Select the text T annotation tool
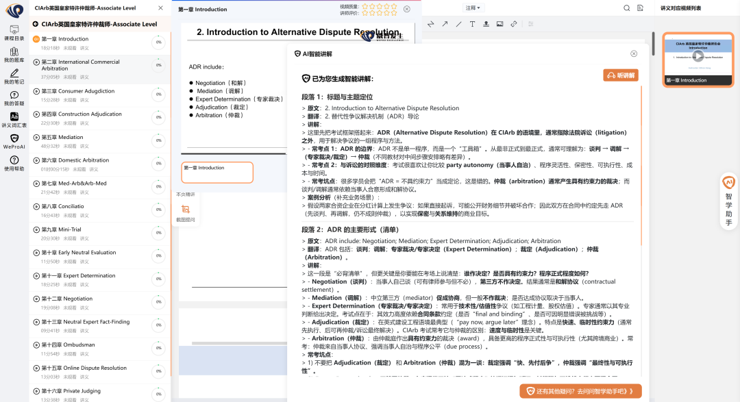Image resolution: width=740 pixels, height=402 pixels. click(472, 24)
